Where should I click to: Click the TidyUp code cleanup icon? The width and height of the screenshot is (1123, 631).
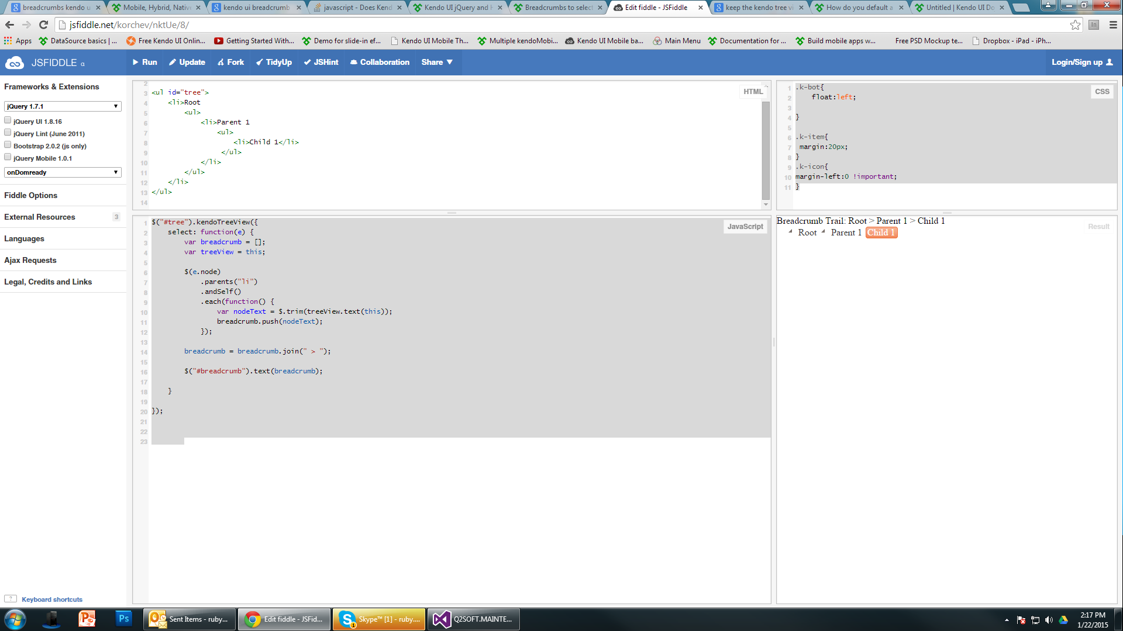tap(259, 63)
